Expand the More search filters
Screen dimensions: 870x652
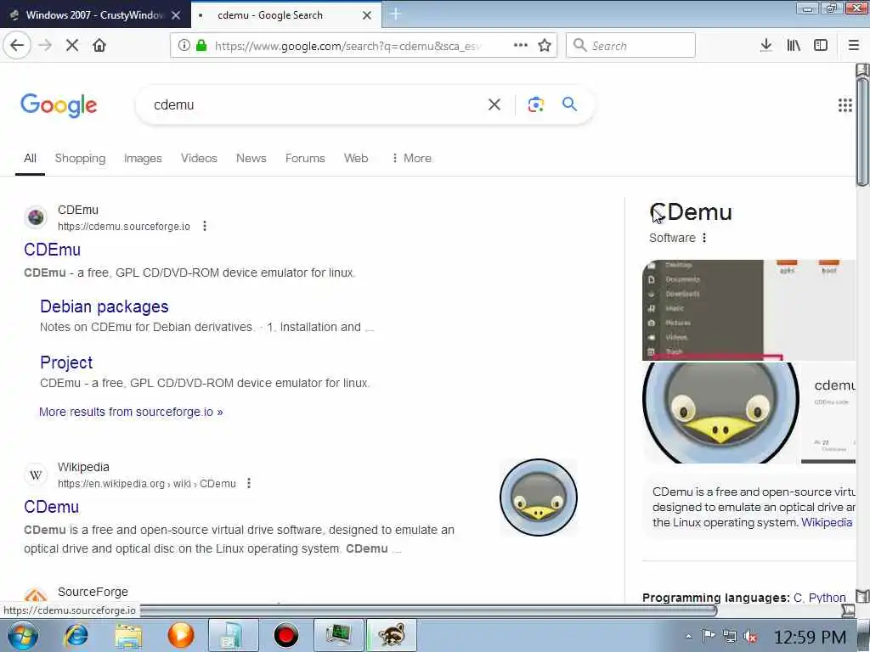[x=411, y=158]
